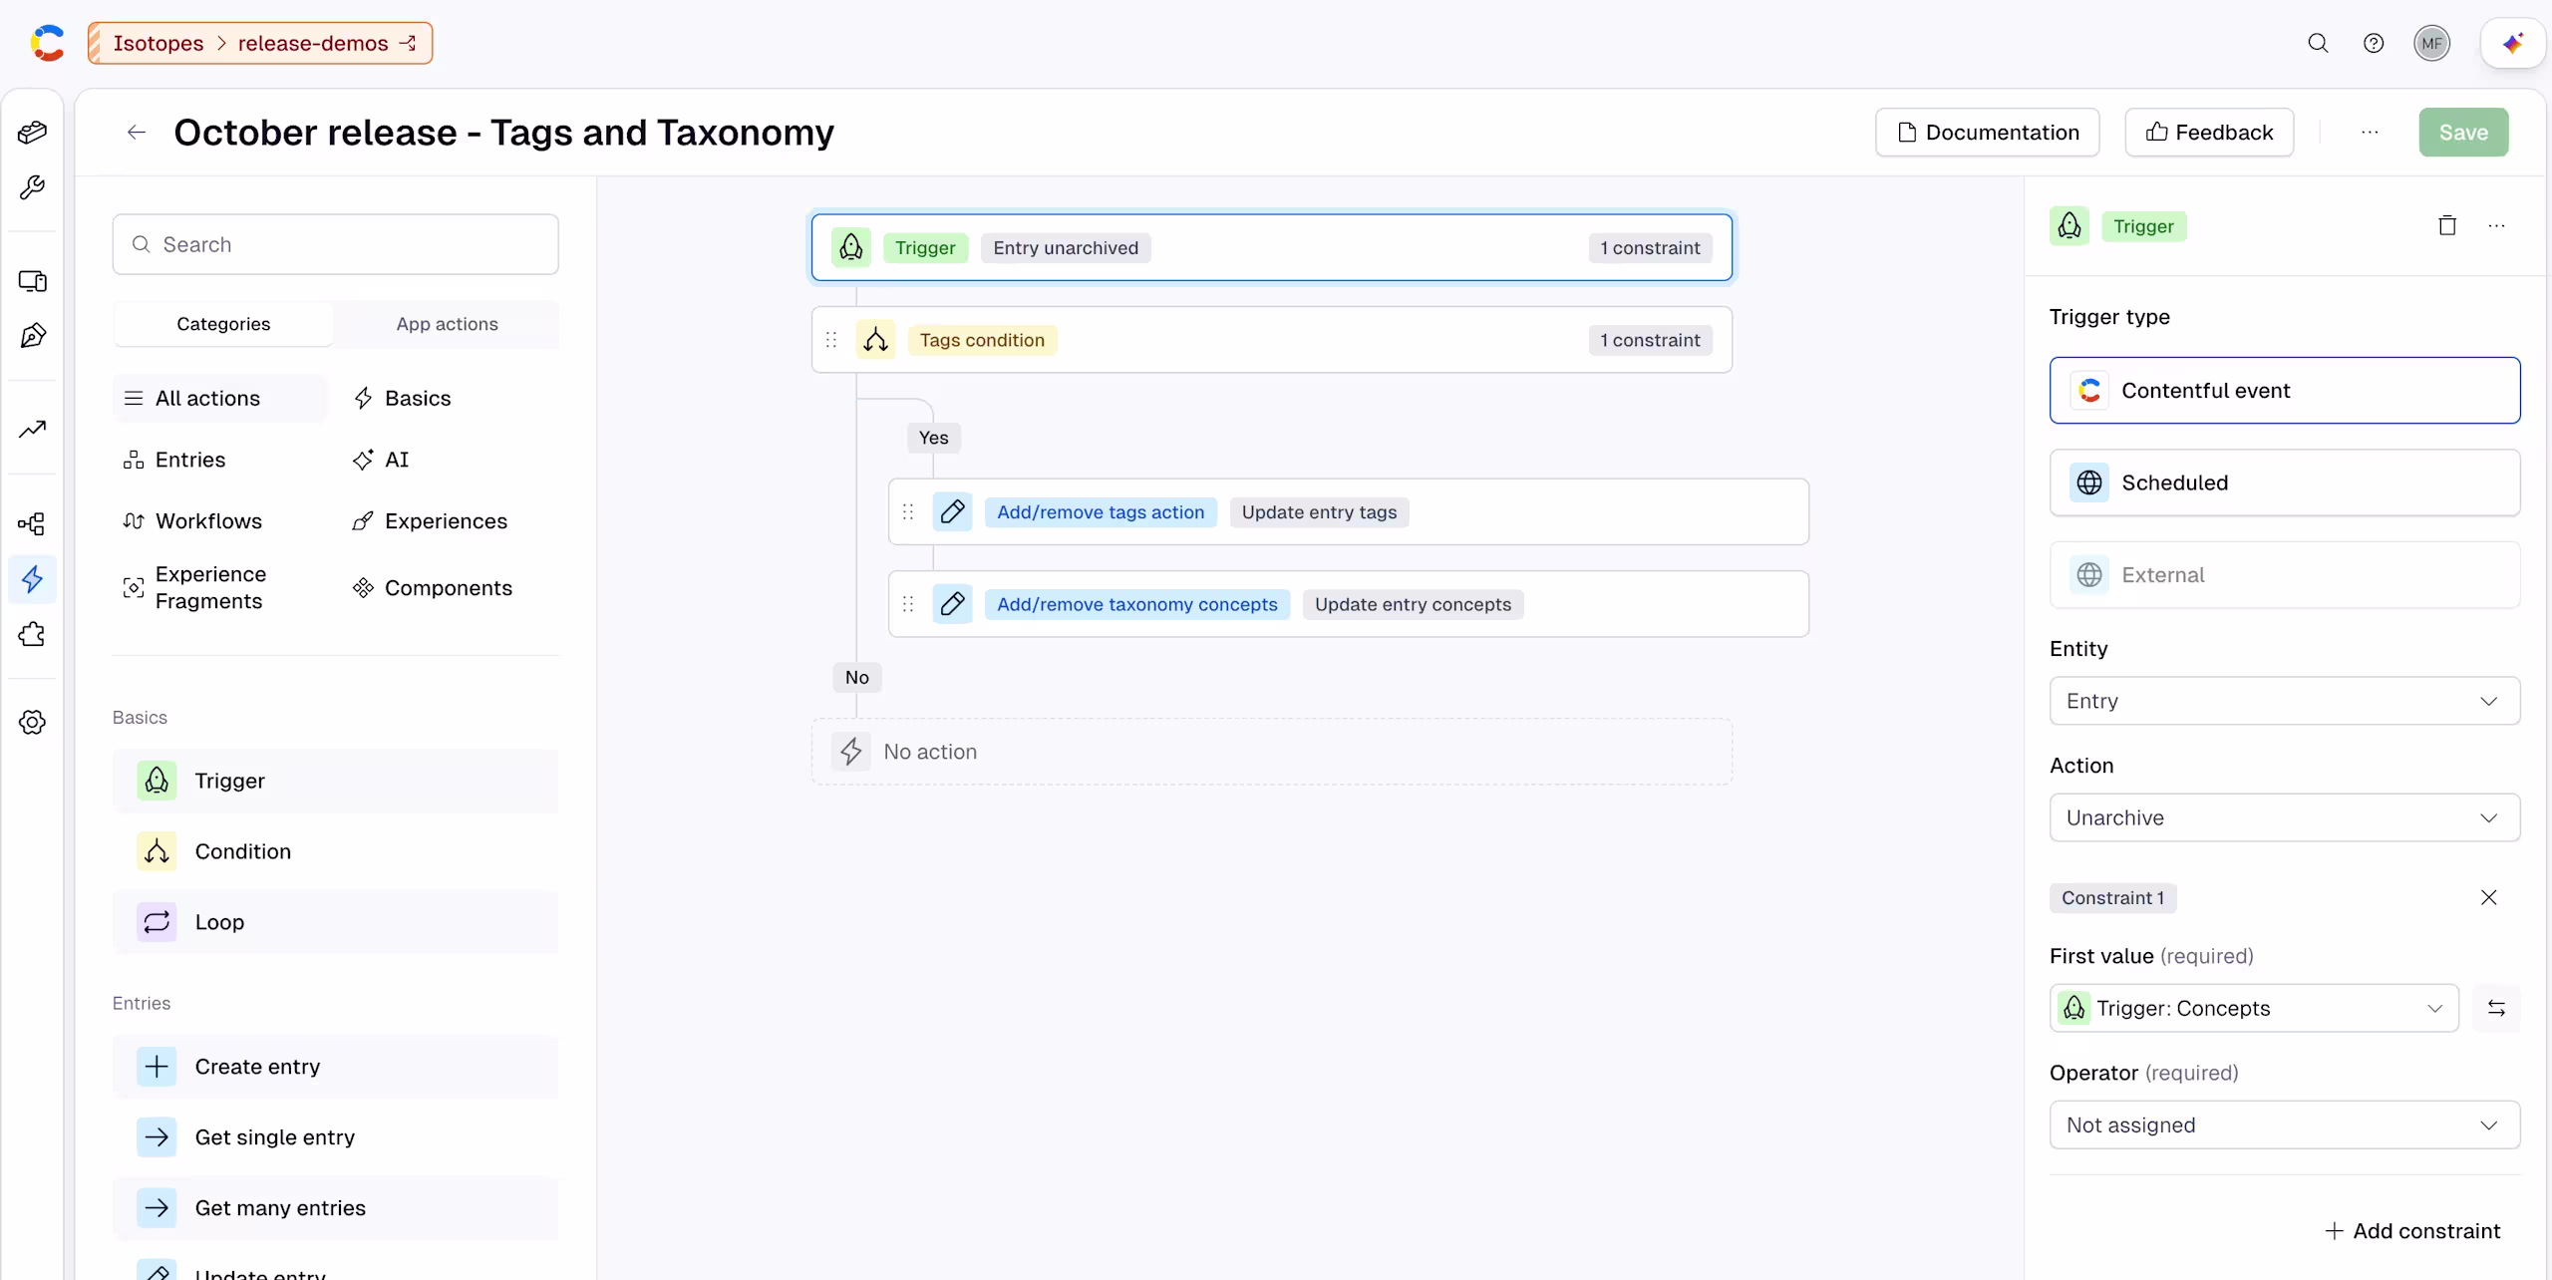
Task: Remove Constraint 1 with the X icon
Action: (2488, 897)
